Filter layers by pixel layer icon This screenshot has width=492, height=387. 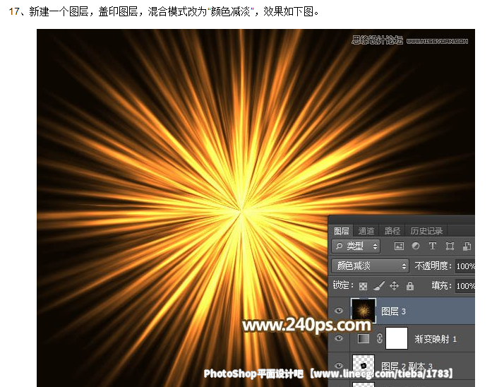click(399, 246)
